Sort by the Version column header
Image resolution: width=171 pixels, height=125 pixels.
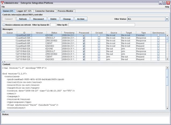click(39, 33)
